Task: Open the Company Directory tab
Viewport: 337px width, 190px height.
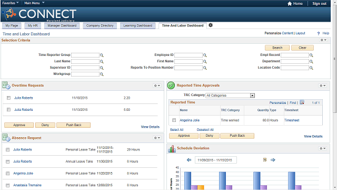Action: 100,26
